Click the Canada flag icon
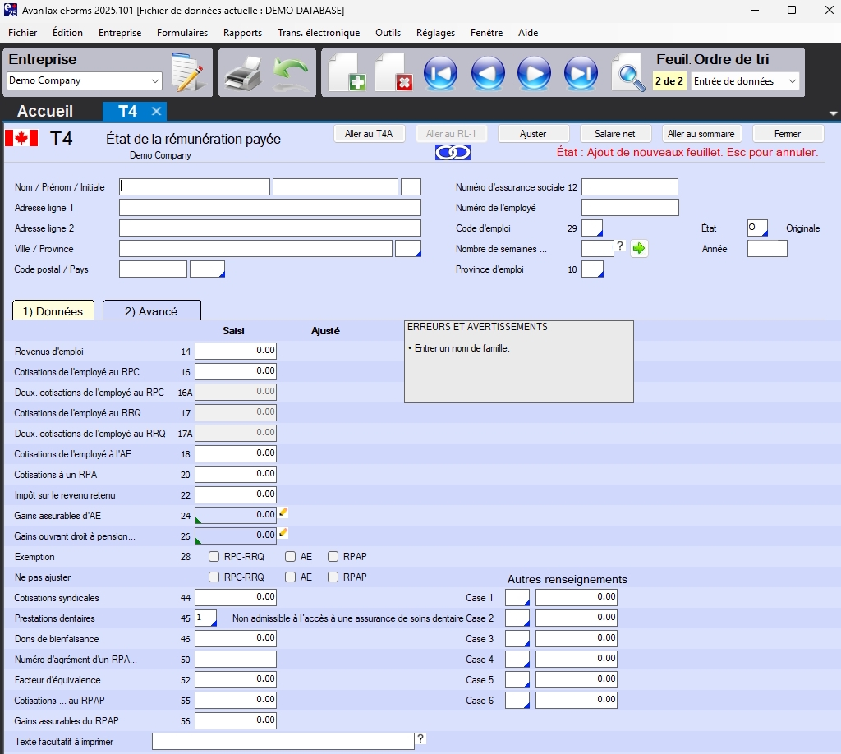Image resolution: width=841 pixels, height=754 pixels. 21,138
